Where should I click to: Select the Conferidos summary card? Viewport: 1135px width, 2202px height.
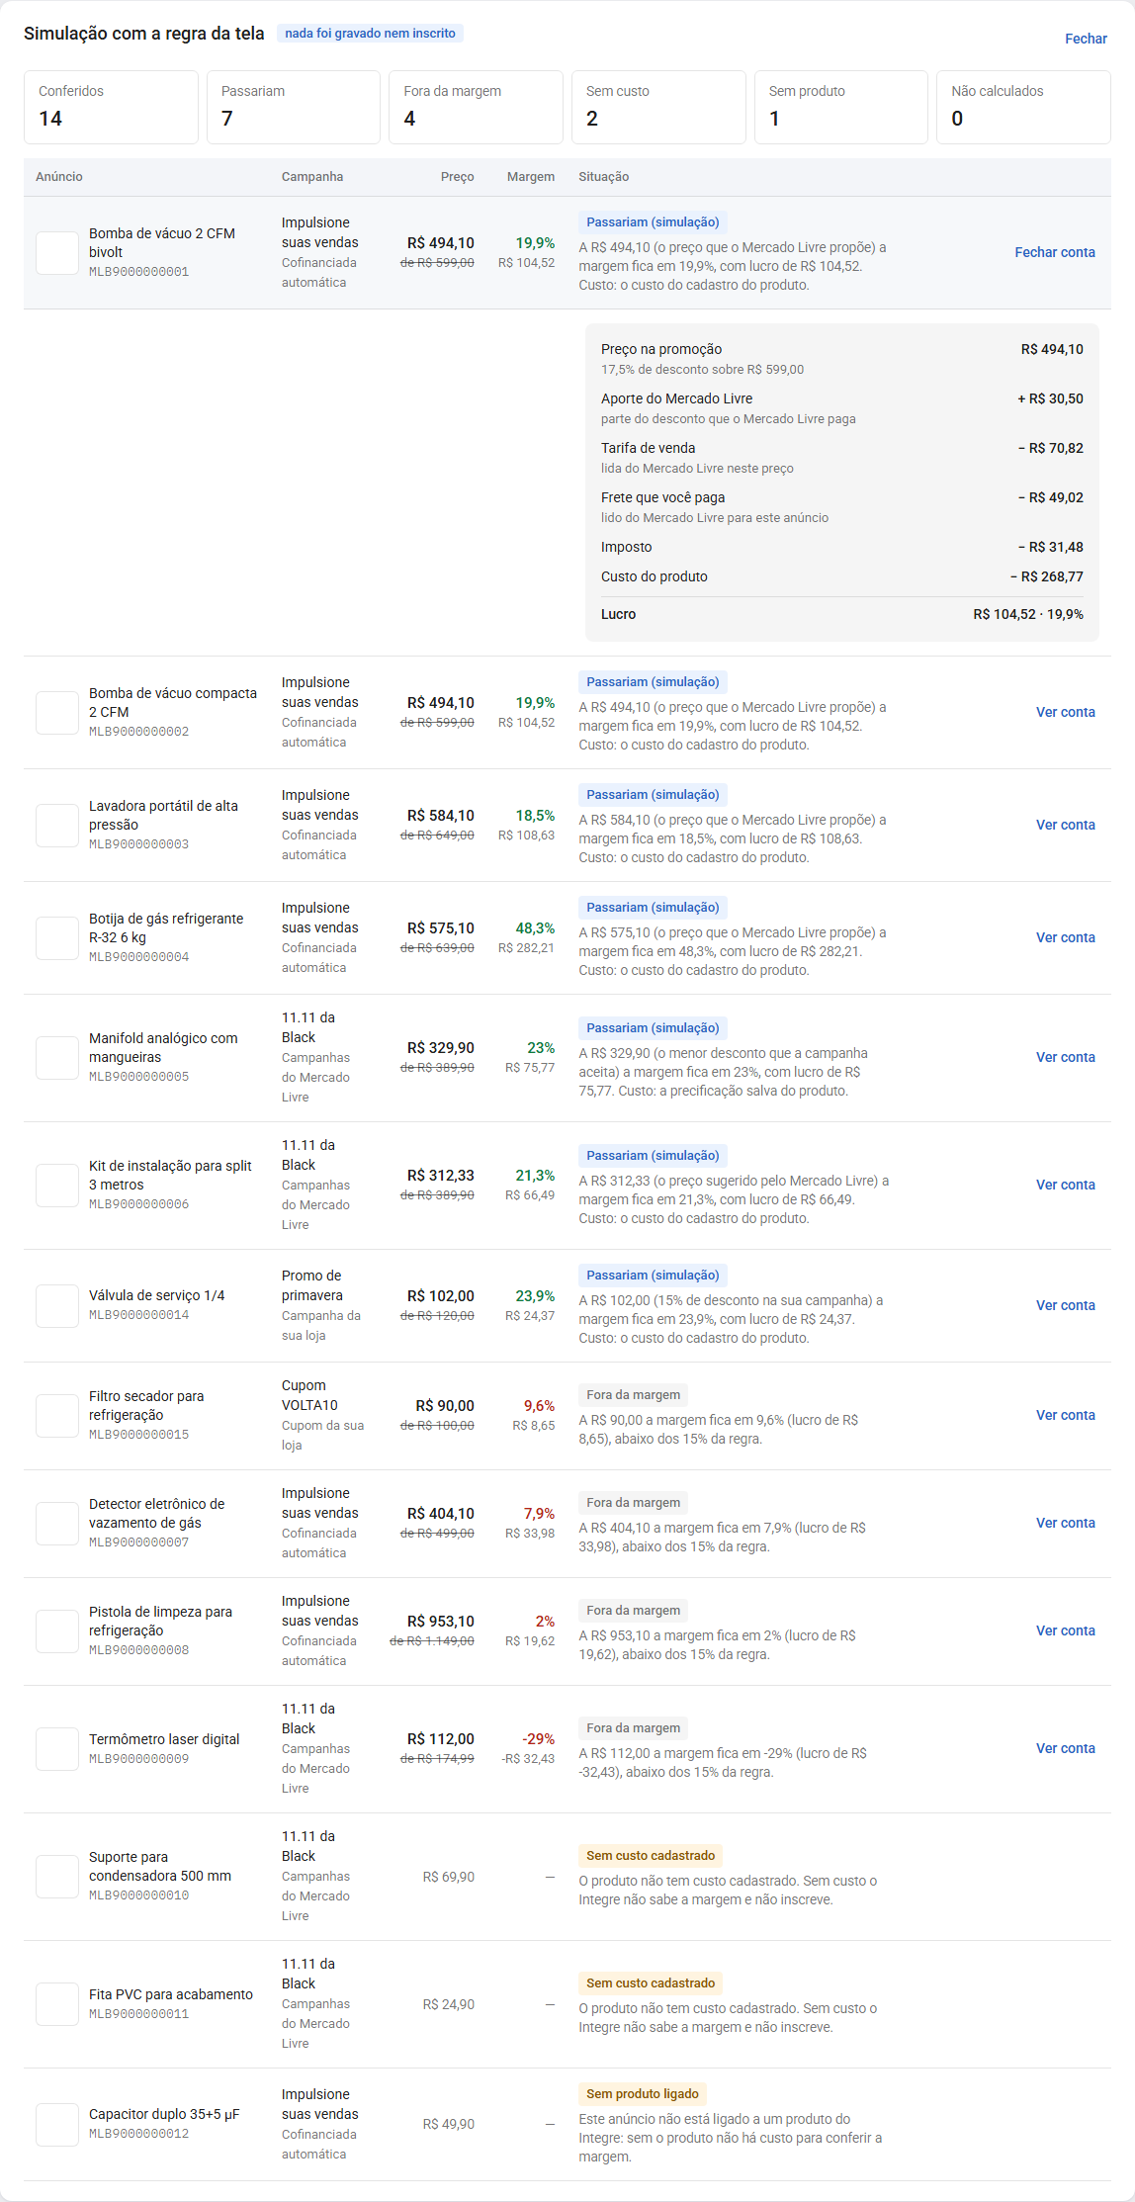111,107
